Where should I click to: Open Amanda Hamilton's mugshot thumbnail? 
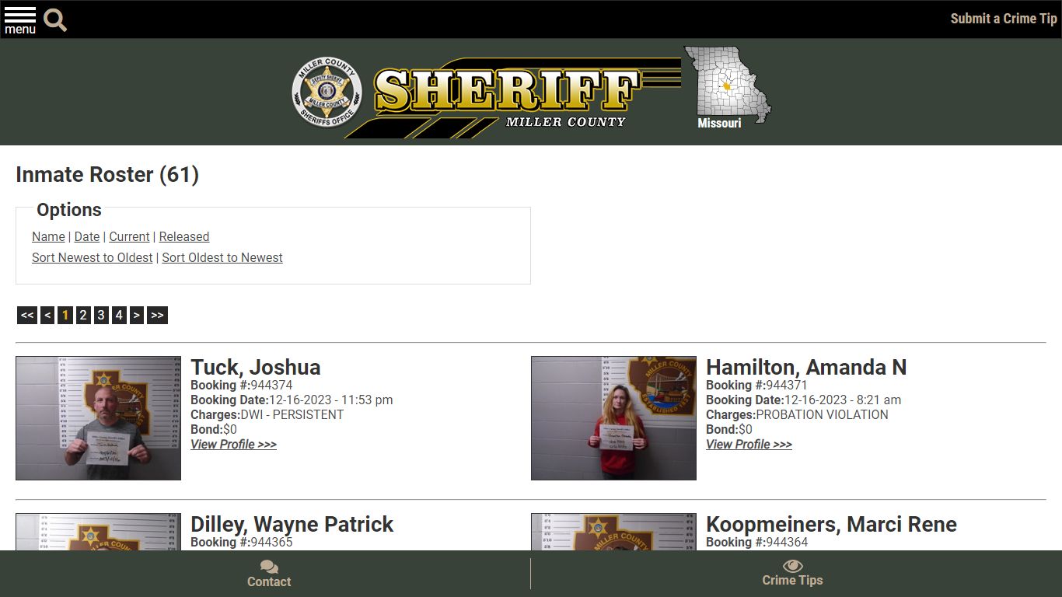pos(613,418)
